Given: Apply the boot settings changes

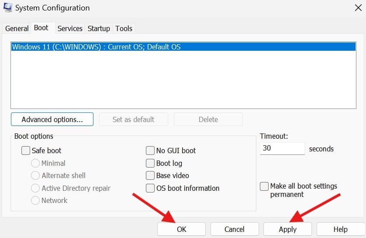Looking at the screenshot, I should pyautogui.click(x=287, y=229).
